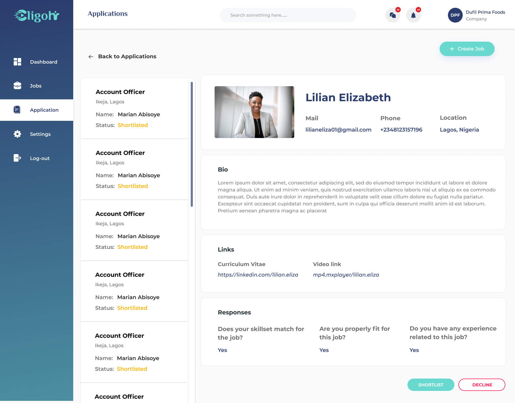
Task: Choose Log-out in the sidebar
Action: [x=36, y=158]
